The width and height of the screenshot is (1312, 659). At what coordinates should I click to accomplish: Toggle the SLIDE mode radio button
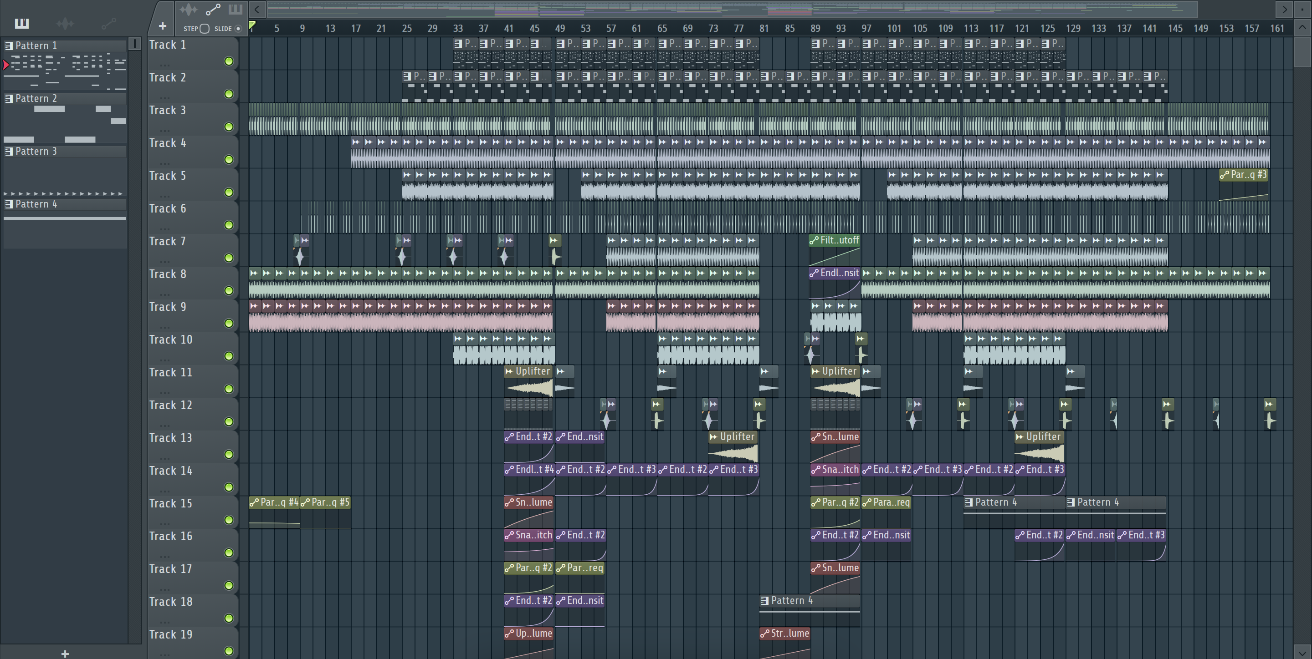238,29
